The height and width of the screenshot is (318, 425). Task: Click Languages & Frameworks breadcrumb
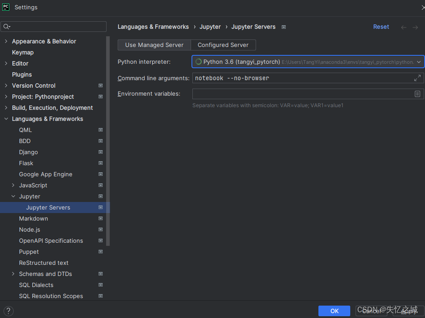(153, 27)
